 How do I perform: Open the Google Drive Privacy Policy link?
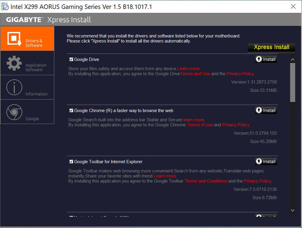(x=240, y=74)
